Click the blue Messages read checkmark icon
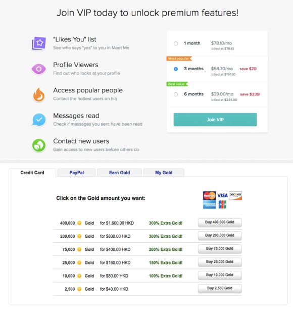293x317 pixels. click(x=39, y=120)
